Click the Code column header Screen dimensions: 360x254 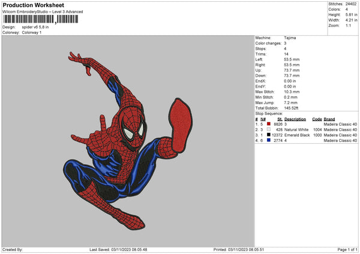pyautogui.click(x=317, y=119)
